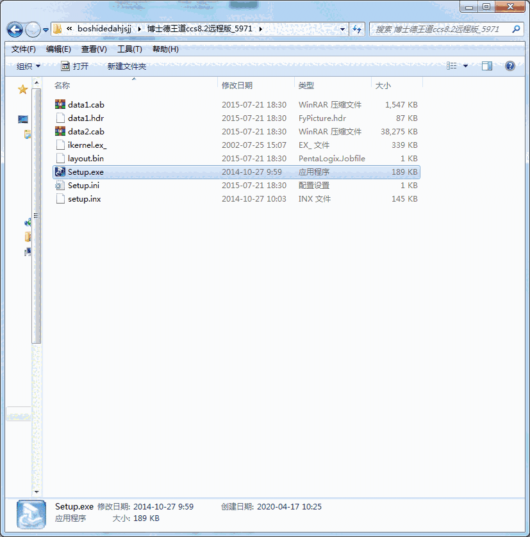Expand the arrow after boshidedahjsjj breadcrumb
The height and width of the screenshot is (537, 530).
pos(140,29)
